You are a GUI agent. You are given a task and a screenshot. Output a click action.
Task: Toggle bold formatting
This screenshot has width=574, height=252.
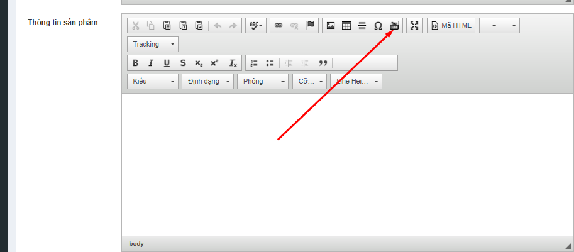135,63
